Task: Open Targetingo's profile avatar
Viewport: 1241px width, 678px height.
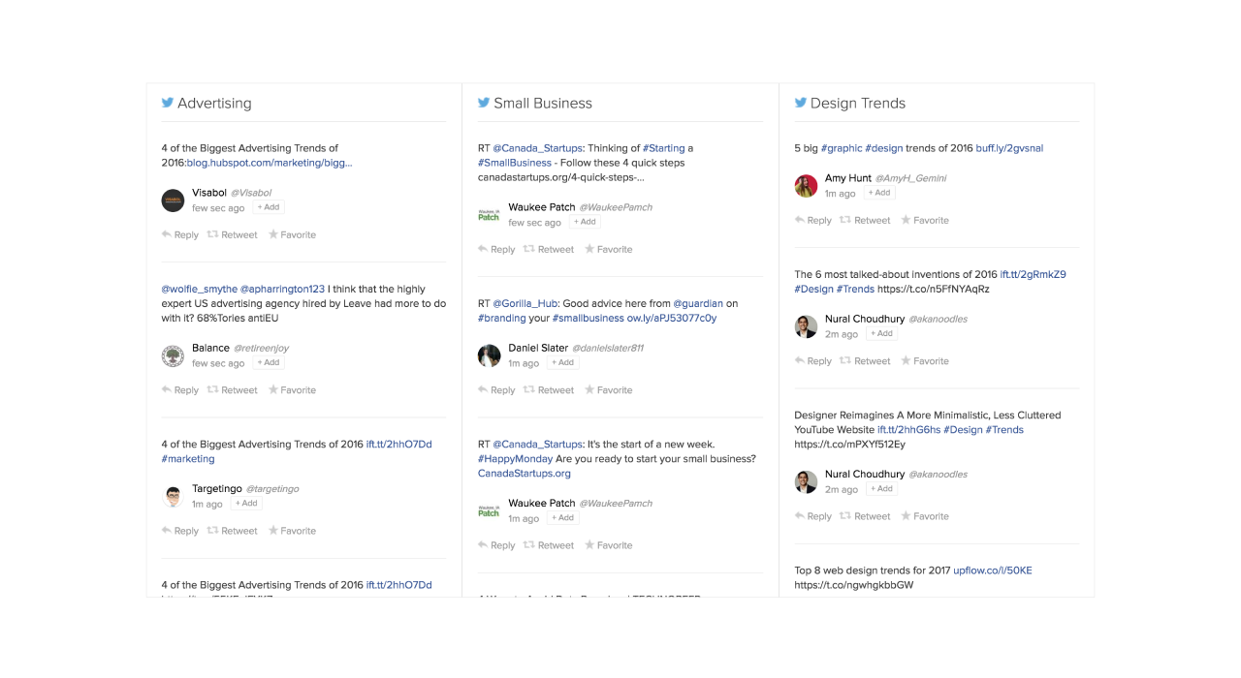Action: coord(173,497)
